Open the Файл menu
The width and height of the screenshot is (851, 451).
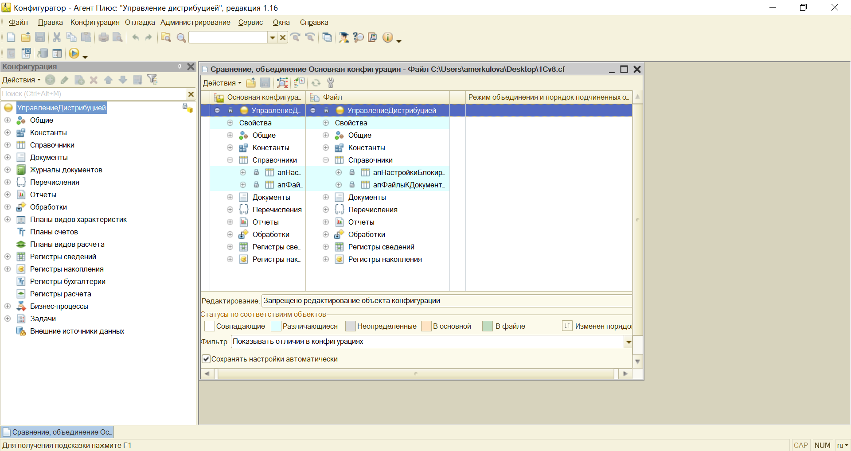coord(18,22)
